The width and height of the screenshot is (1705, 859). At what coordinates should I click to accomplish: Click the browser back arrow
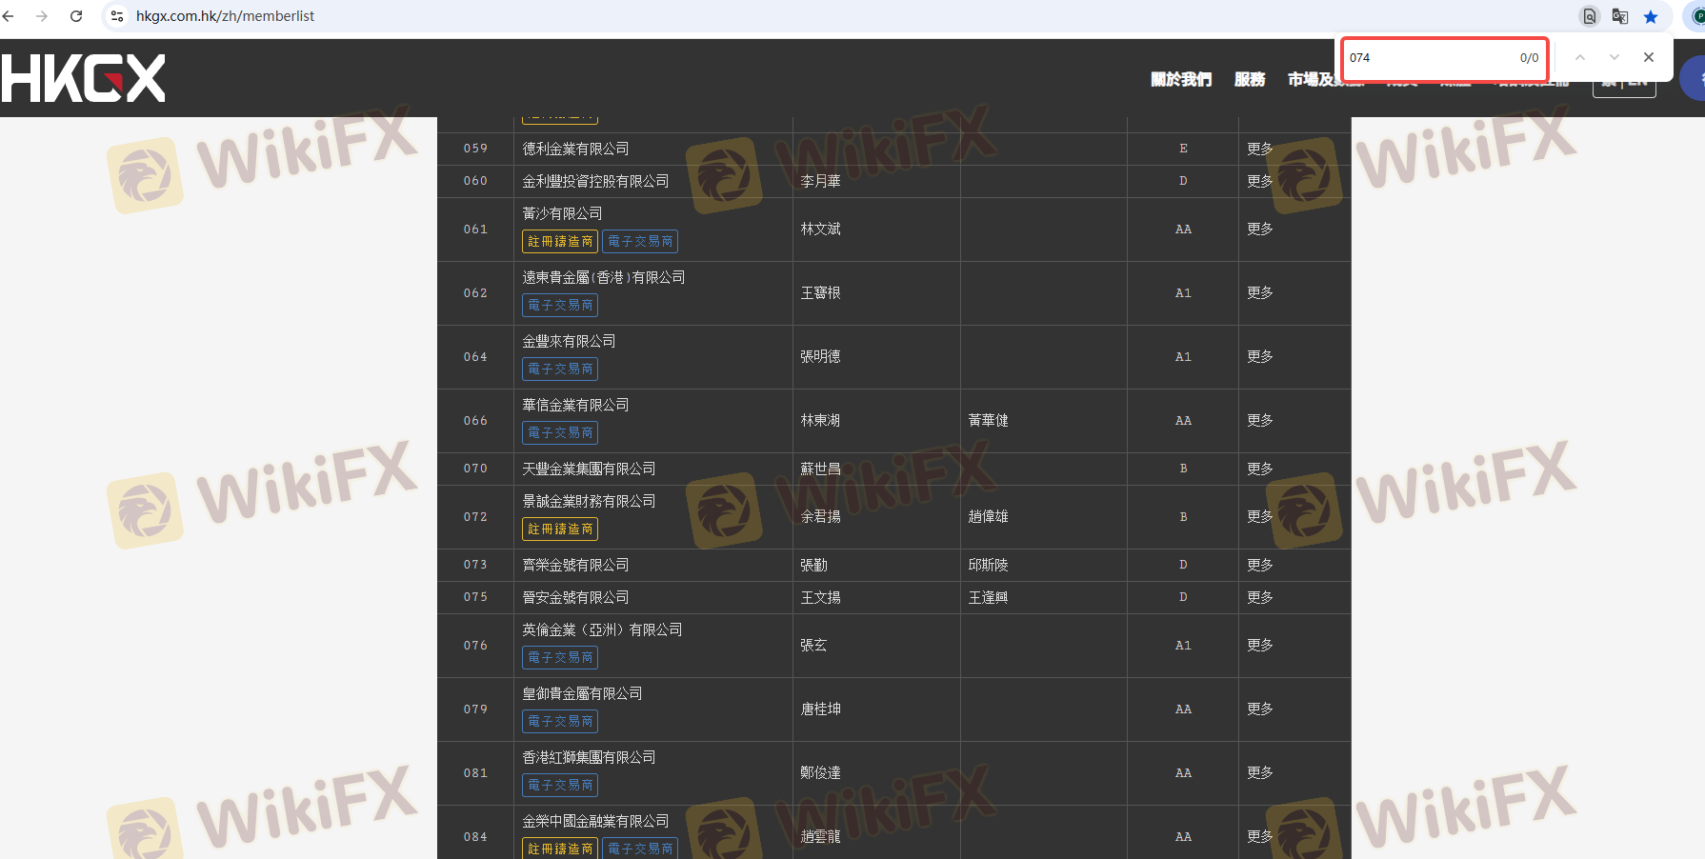[9, 16]
